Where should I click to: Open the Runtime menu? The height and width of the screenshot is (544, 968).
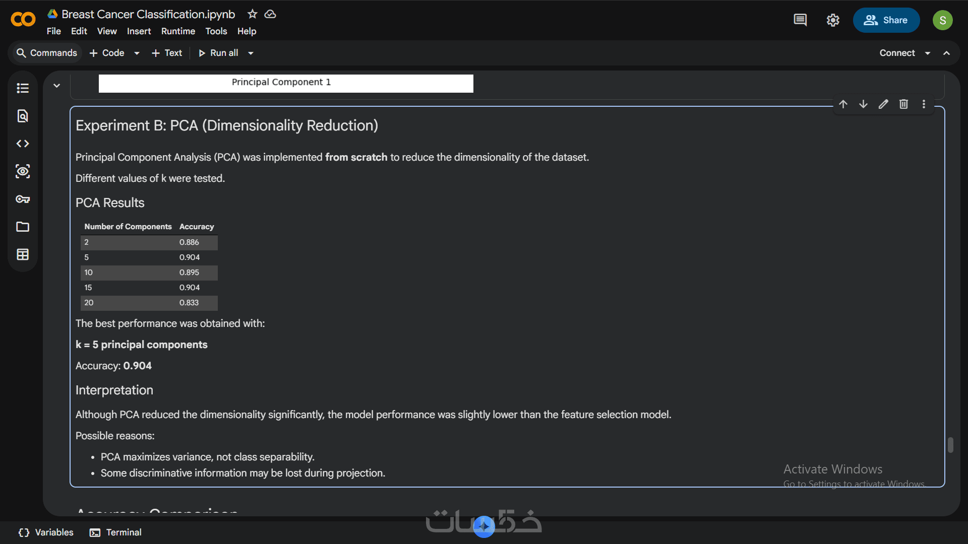pos(178,31)
